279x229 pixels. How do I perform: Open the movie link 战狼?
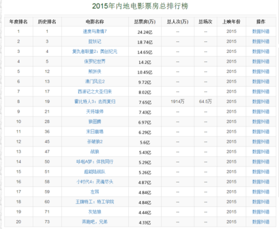coord(95,152)
